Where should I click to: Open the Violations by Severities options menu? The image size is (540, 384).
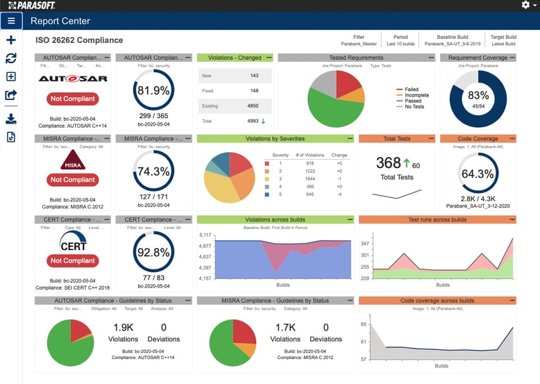351,138
